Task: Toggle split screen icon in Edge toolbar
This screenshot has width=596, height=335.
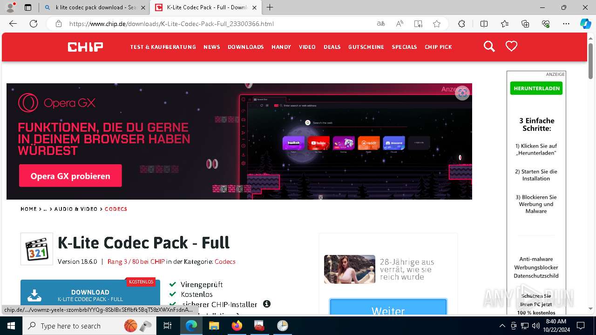Action: tap(484, 24)
